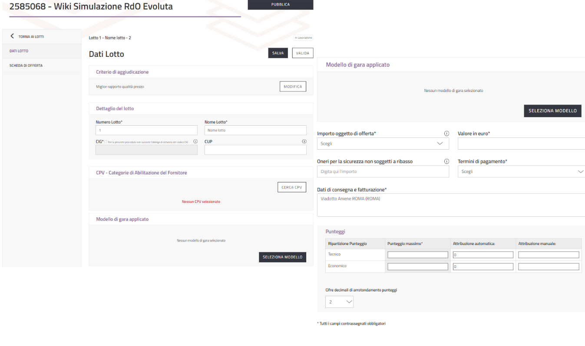Click info icon for Importo oggetto di offerta
585x346 pixels.
pos(446,134)
